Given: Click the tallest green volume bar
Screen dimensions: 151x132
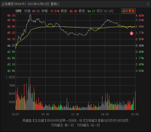Looking at the screenshot, I should [x=29, y=94].
